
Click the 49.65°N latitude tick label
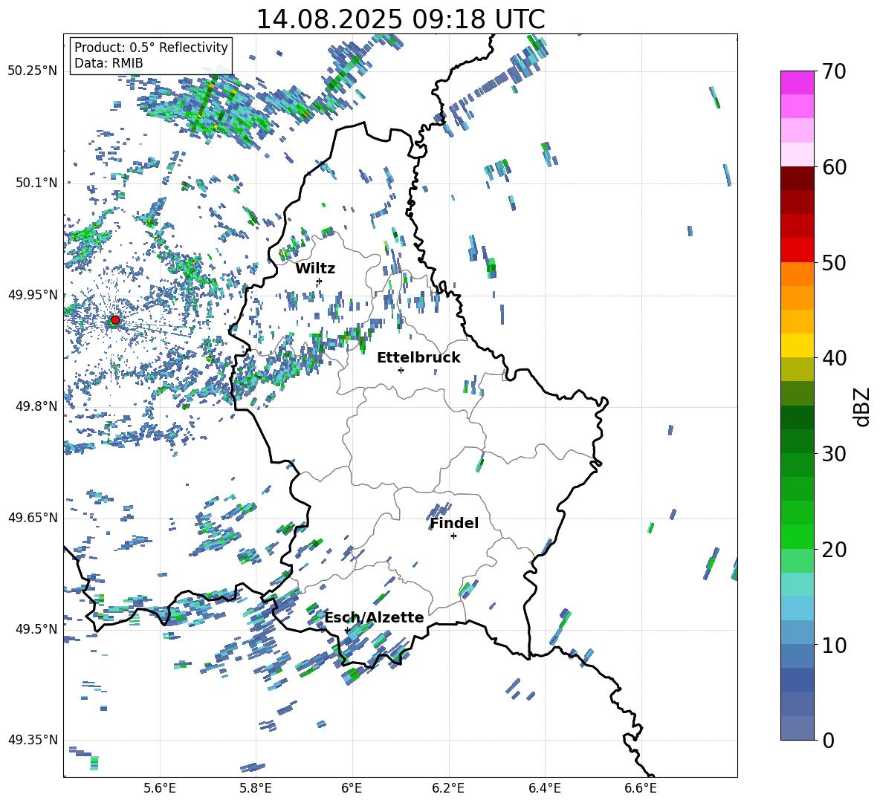coord(33,518)
